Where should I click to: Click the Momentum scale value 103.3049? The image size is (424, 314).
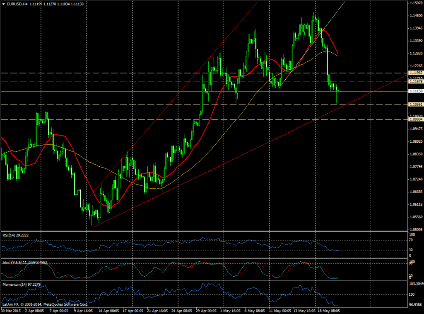415,283
